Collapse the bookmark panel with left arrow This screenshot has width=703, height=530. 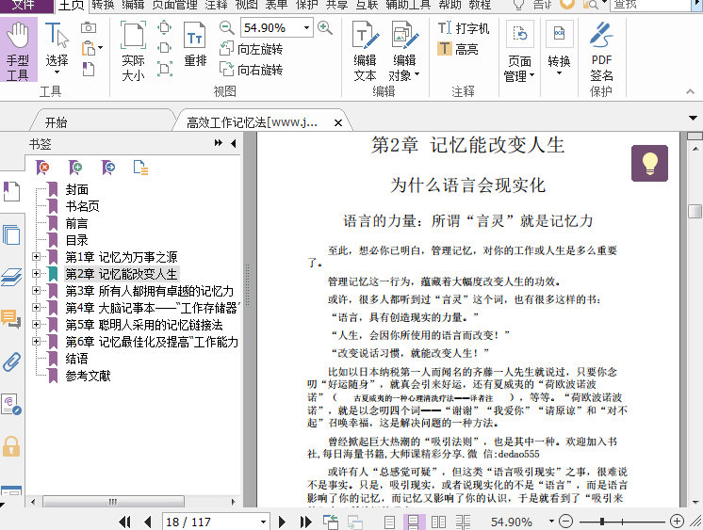click(233, 143)
